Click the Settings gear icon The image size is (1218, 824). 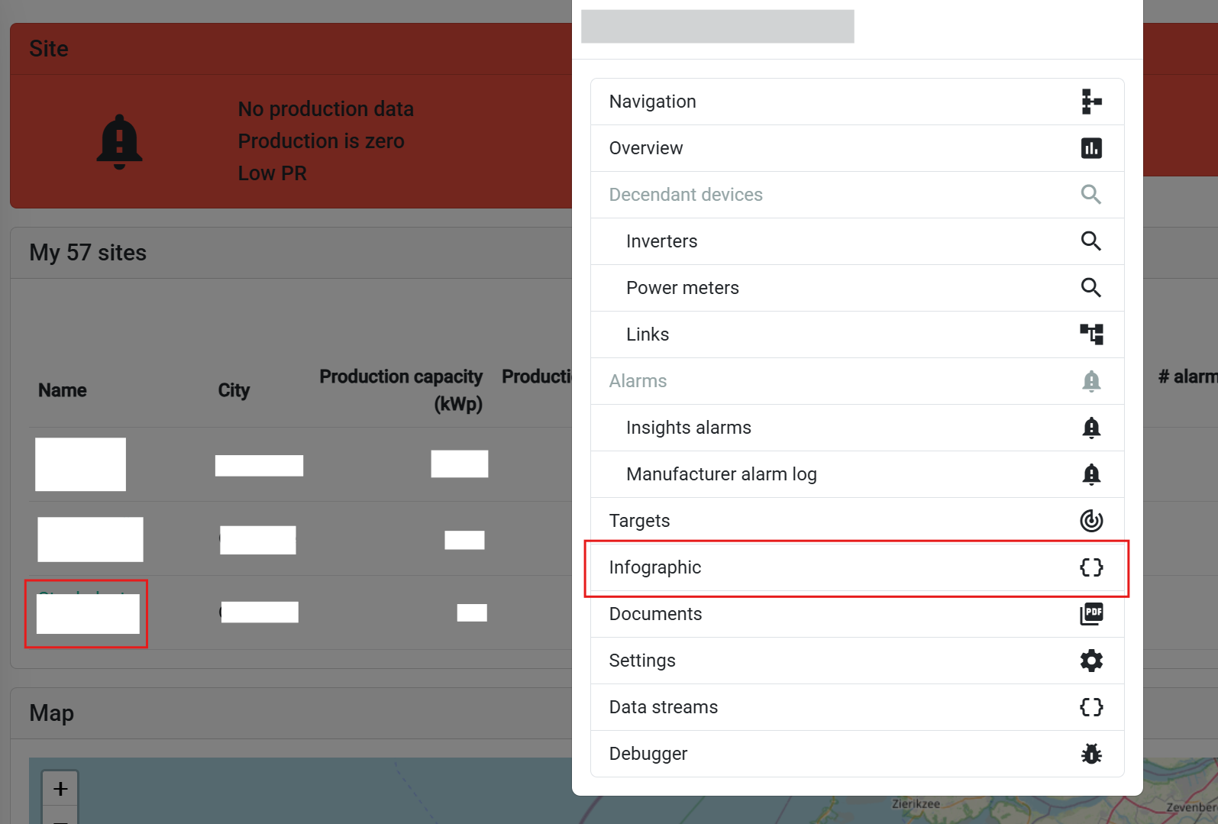1091,661
